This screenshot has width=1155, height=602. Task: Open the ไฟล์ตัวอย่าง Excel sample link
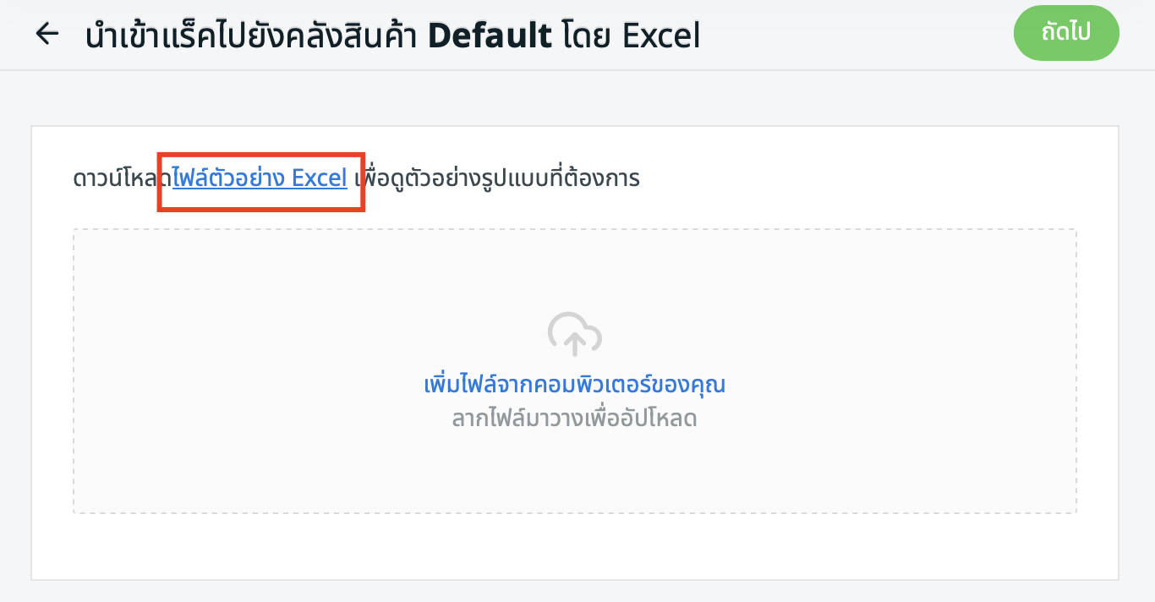260,178
